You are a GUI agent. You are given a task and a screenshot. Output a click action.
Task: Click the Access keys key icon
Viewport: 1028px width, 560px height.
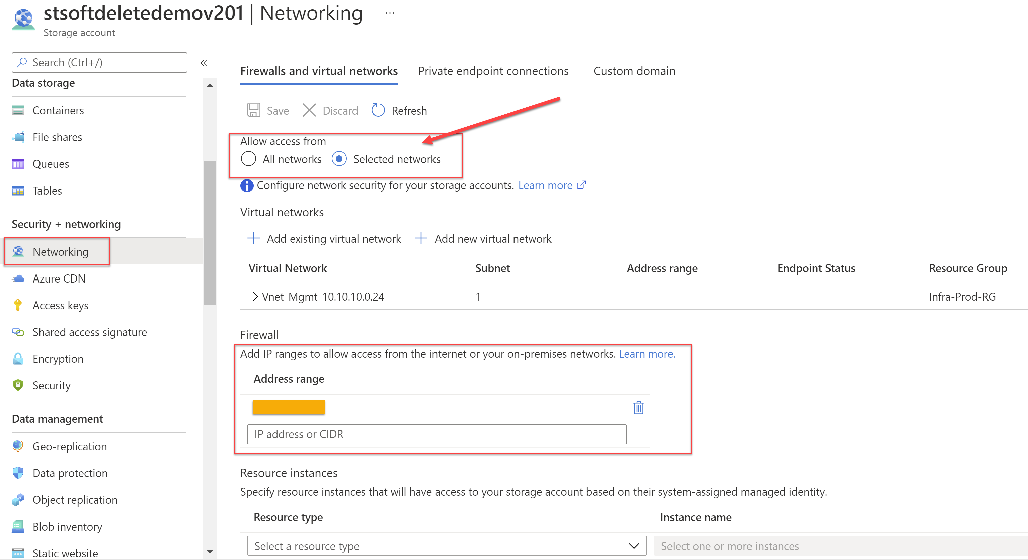[18, 305]
